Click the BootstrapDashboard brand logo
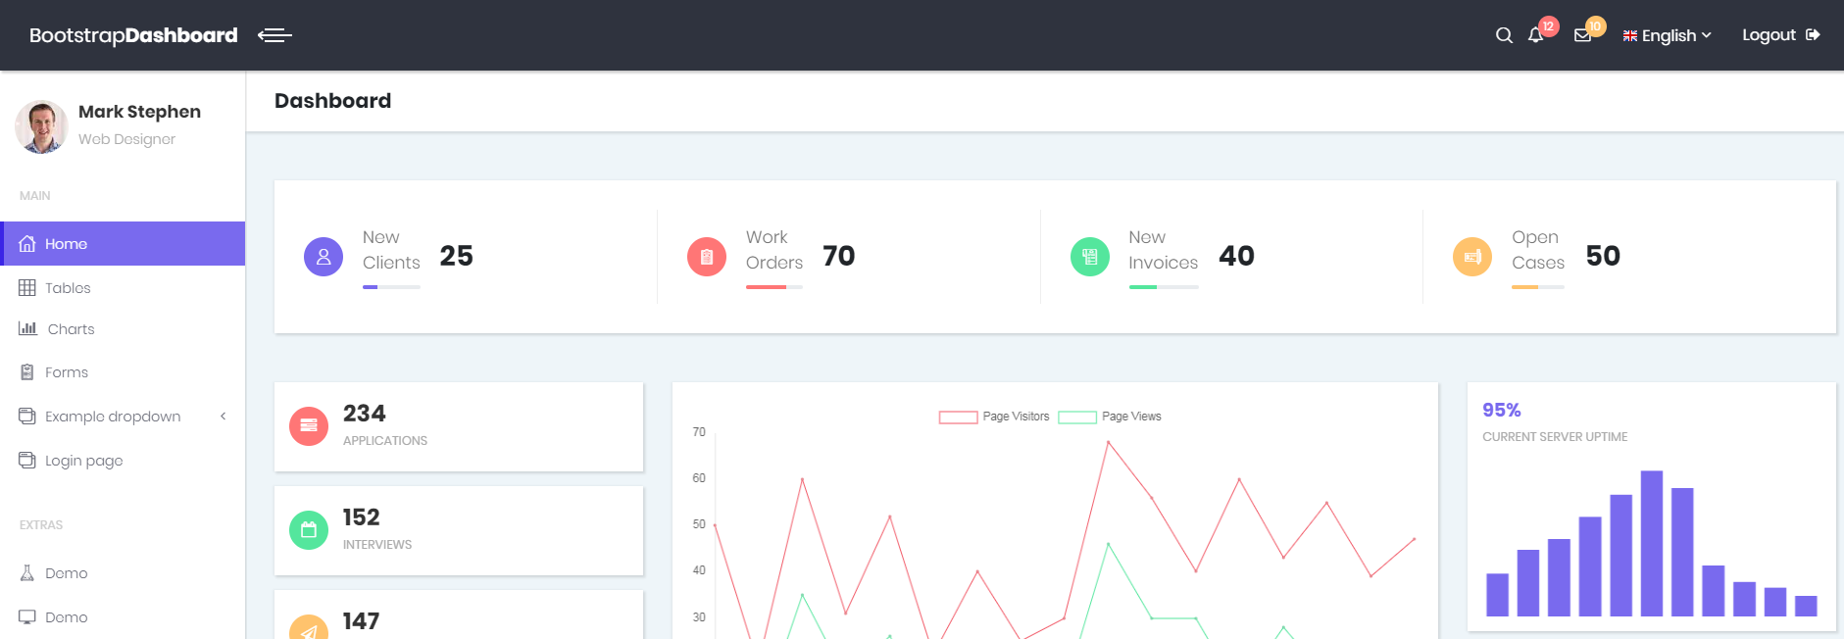 (x=133, y=35)
